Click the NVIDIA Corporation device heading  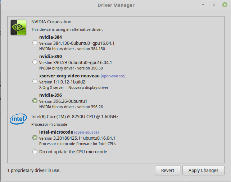pos(51,22)
